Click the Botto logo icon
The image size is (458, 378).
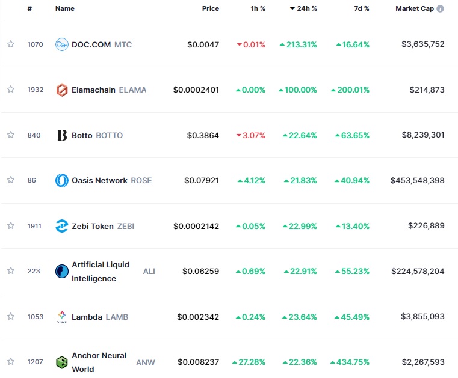coord(62,135)
